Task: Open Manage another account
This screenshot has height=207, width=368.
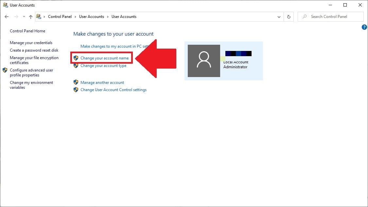Action: [102, 82]
